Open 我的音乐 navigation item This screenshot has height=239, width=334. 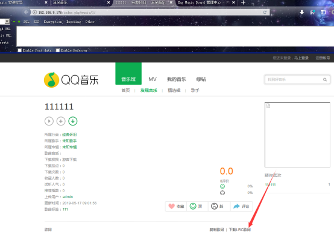point(177,79)
